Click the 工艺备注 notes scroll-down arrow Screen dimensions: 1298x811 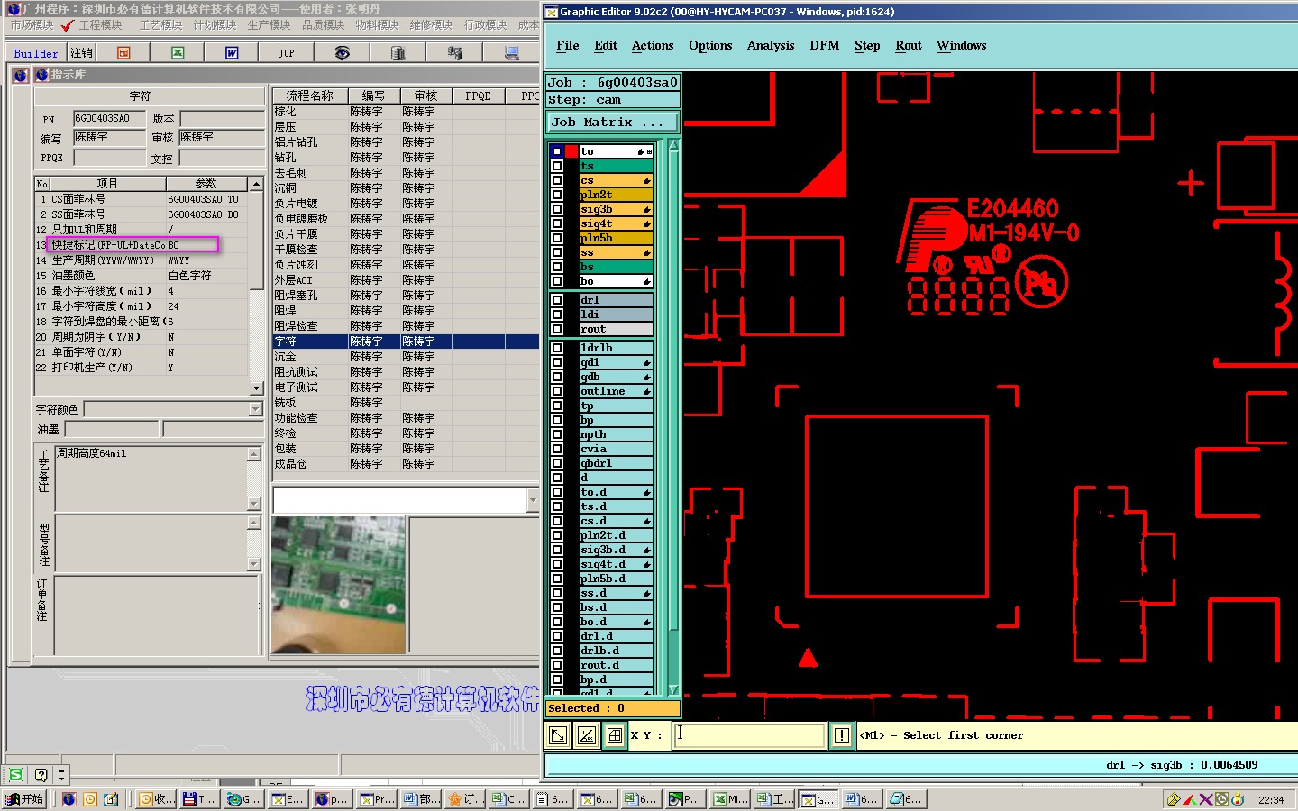254,504
